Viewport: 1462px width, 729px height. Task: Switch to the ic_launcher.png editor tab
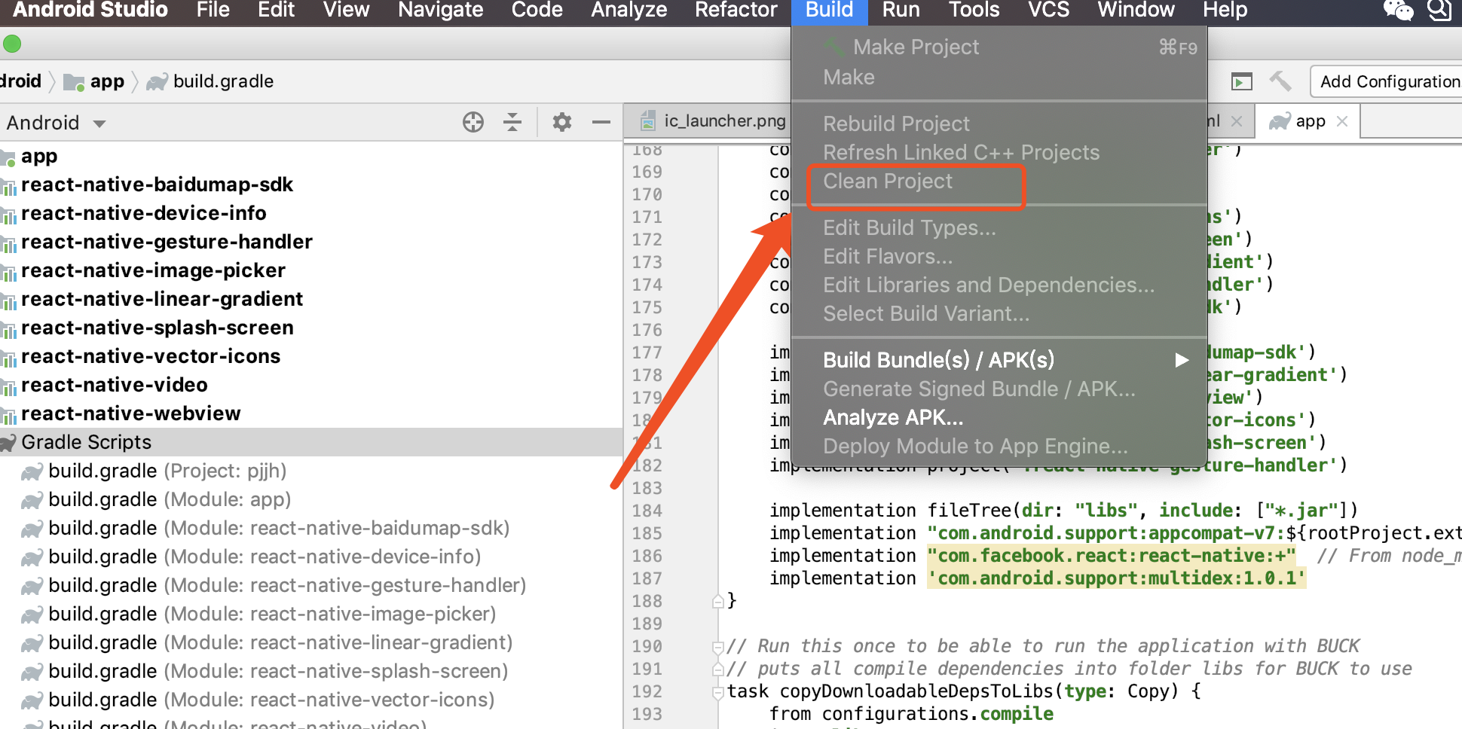(x=713, y=120)
